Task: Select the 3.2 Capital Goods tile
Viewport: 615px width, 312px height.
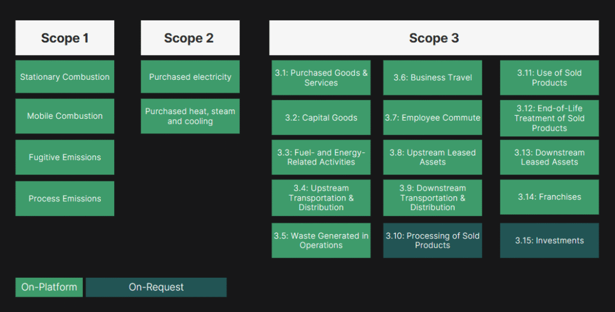Action: [321, 118]
